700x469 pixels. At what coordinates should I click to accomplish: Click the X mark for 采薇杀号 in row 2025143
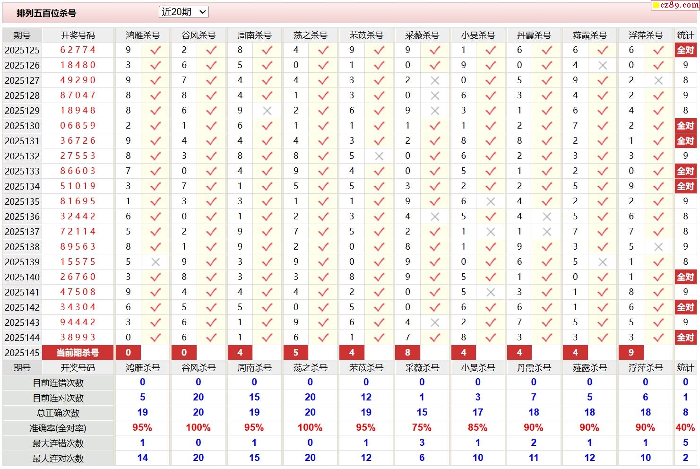435,322
